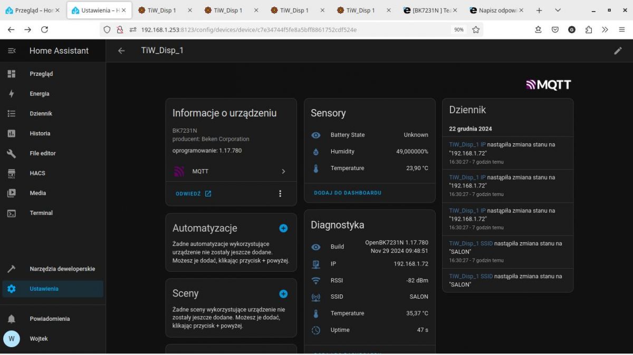This screenshot has height=355, width=633.
Task: Expand the MQTT integration row
Action: coord(231,171)
